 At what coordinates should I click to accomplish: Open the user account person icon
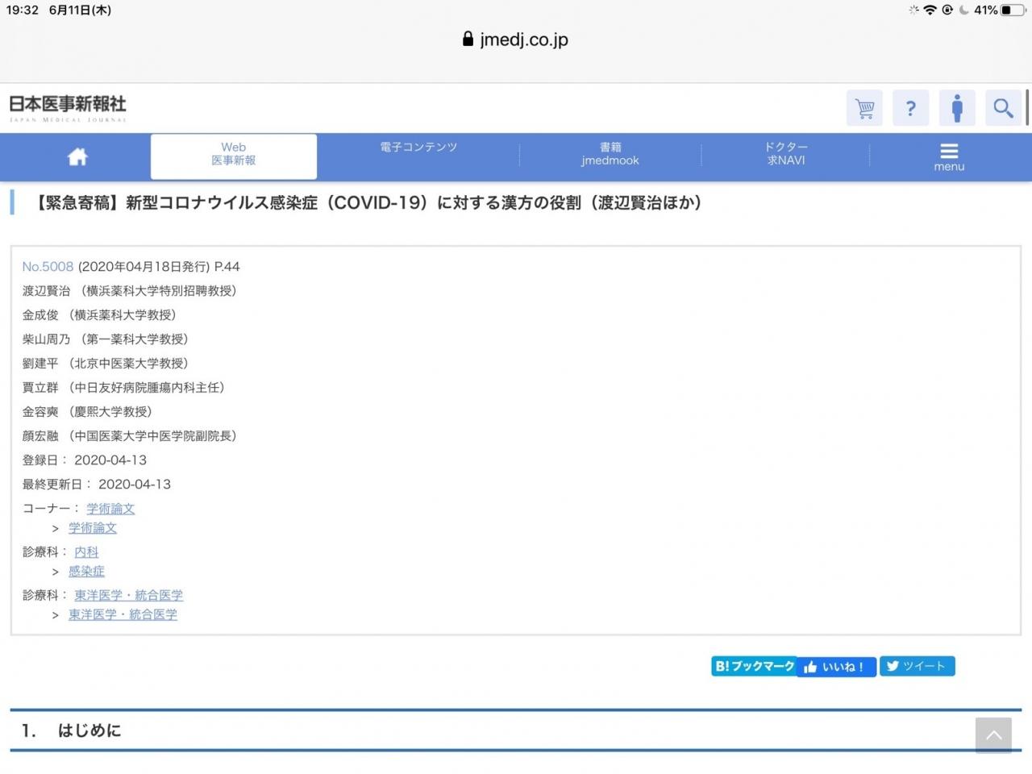pyautogui.click(x=957, y=108)
